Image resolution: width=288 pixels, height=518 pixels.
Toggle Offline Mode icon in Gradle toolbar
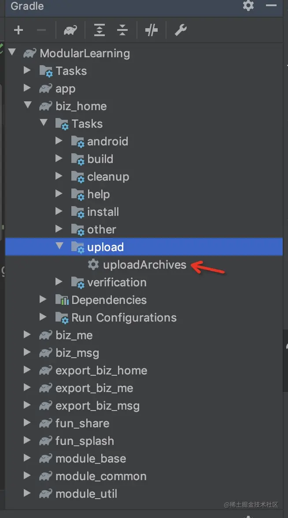point(151,30)
